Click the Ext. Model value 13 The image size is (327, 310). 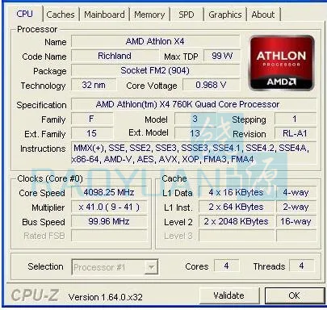(x=195, y=133)
